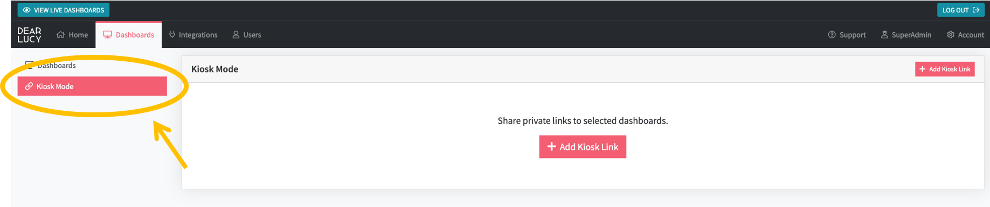This screenshot has width=990, height=207.
Task: Switch to the Integrations tab
Action: [x=193, y=34]
